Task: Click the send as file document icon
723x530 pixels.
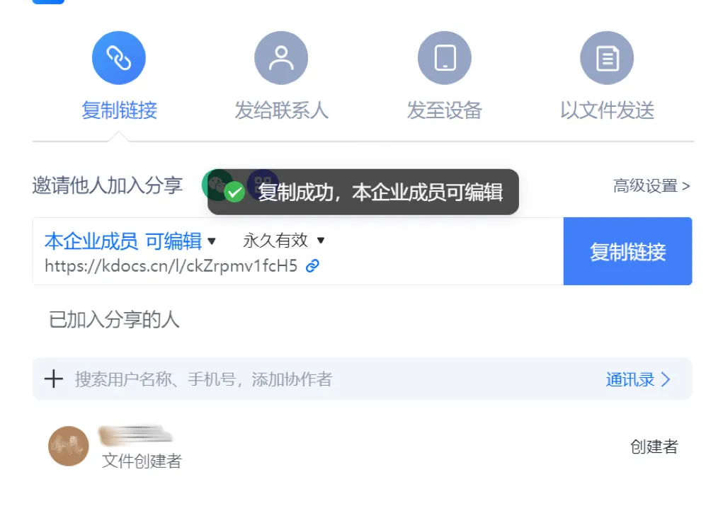Action: pyautogui.click(x=607, y=58)
